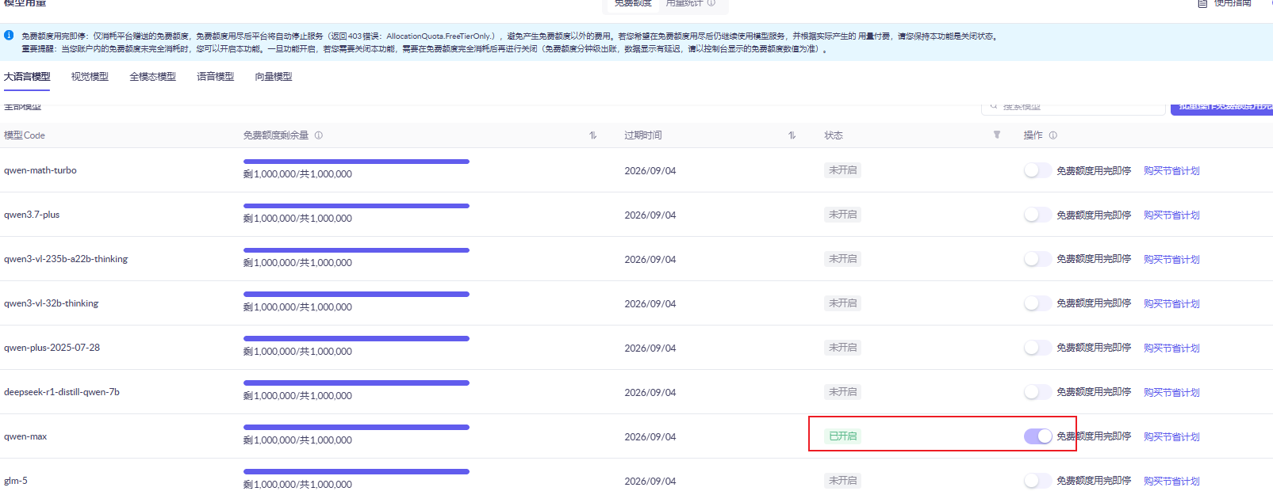
Task: Click the info icon beside 免费额度剩余量 header
Action: 319,135
